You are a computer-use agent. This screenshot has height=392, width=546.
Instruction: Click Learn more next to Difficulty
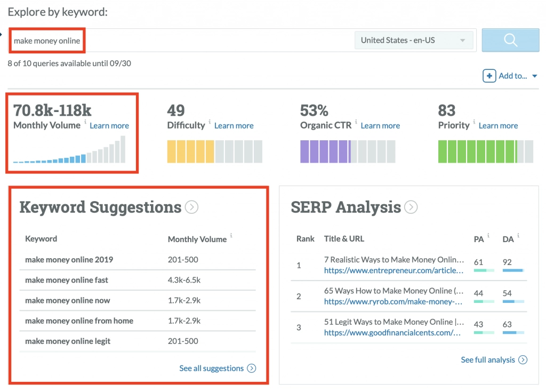pyautogui.click(x=234, y=126)
